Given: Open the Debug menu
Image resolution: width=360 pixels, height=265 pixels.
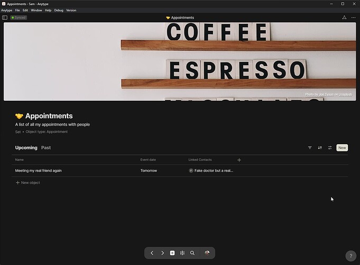Looking at the screenshot, I should [59, 11].
